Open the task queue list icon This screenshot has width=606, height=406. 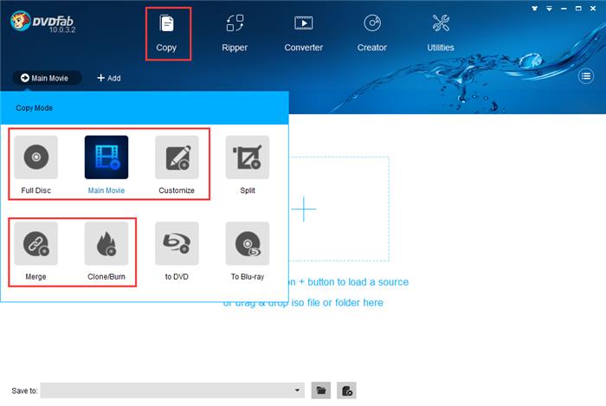pos(586,76)
